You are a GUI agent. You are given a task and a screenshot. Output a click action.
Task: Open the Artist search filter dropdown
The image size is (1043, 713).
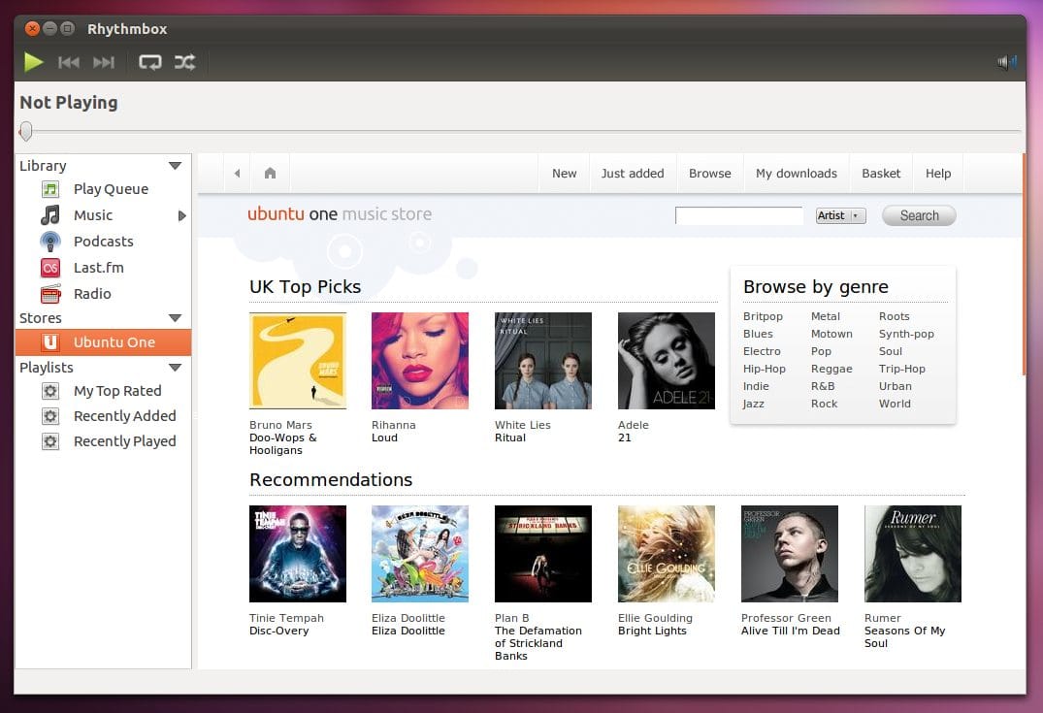[839, 214]
